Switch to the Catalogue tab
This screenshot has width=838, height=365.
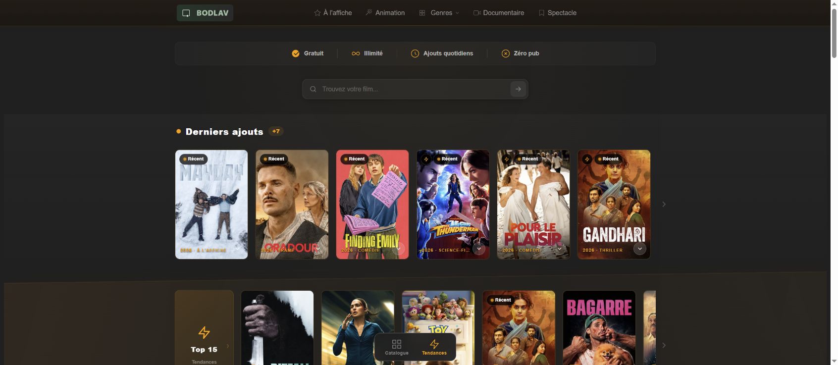(397, 347)
